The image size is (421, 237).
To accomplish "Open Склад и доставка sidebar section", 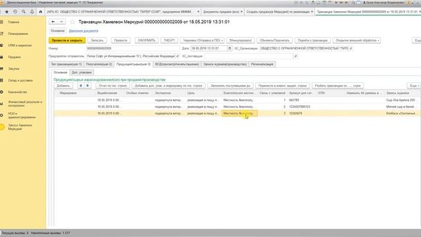I will click(x=20, y=80).
